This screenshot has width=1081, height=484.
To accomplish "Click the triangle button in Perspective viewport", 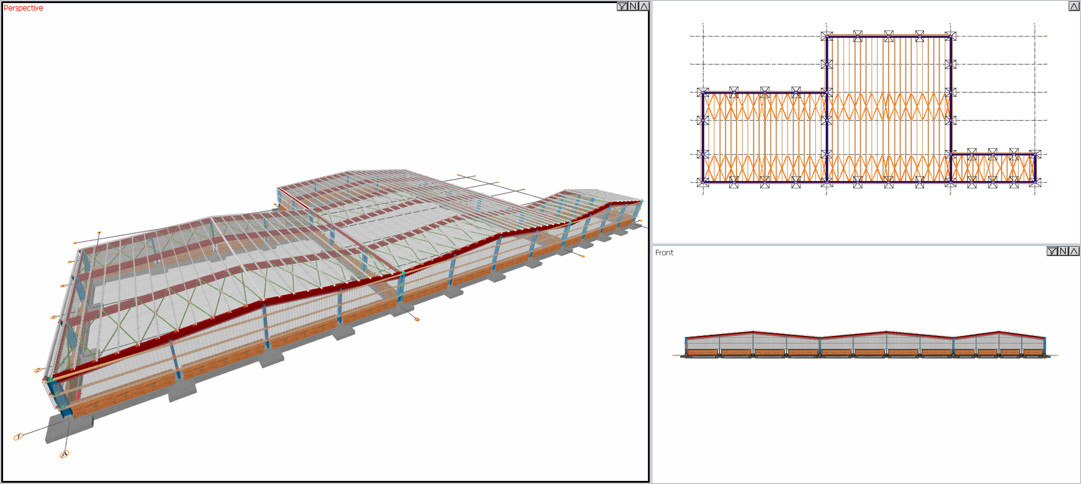I will click(x=644, y=6).
